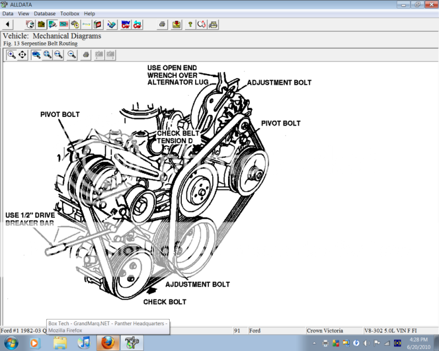Print the diagram using diagram toolbar printer
This screenshot has width=439, height=351.
tap(86, 54)
